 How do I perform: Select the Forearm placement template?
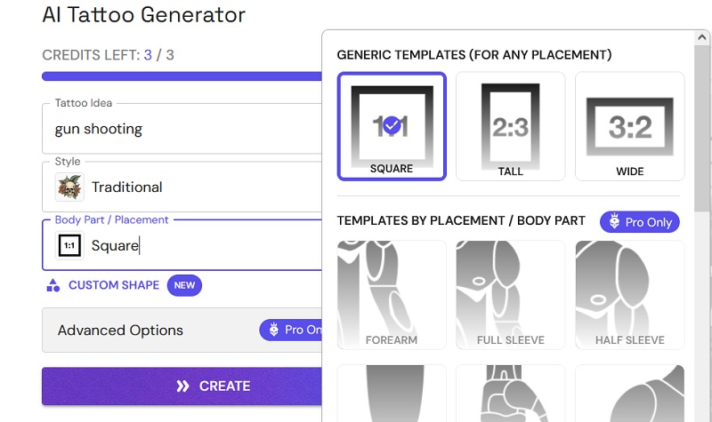pos(392,295)
